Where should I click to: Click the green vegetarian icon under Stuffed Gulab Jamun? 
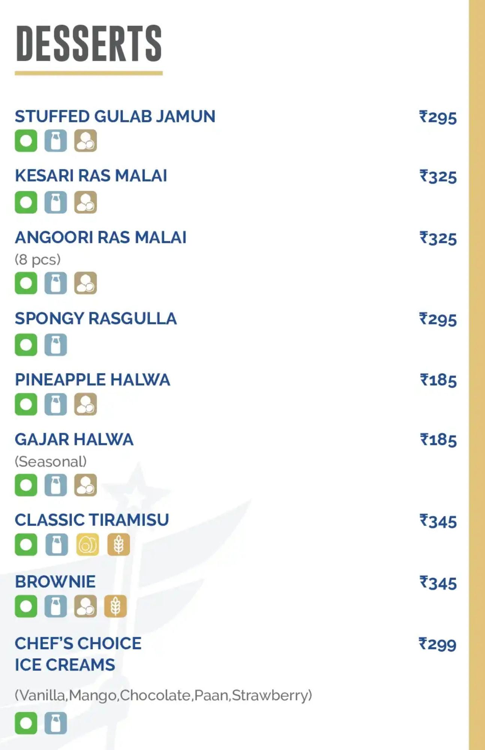(x=26, y=141)
